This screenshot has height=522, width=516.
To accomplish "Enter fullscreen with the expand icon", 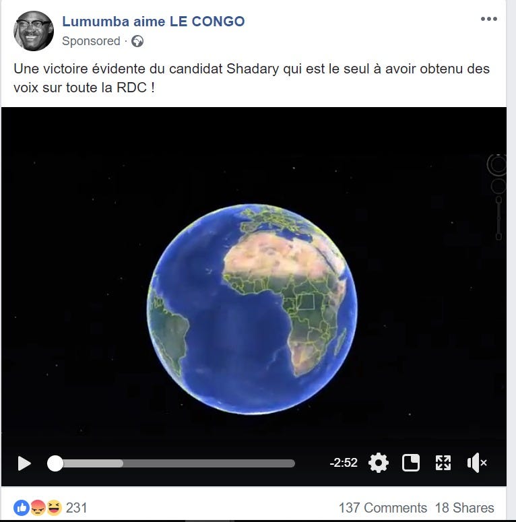I will coord(443,463).
